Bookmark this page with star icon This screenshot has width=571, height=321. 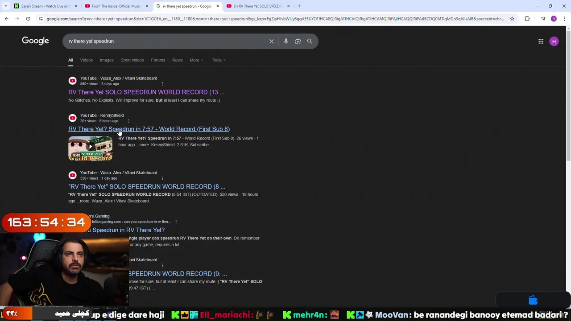(x=512, y=19)
